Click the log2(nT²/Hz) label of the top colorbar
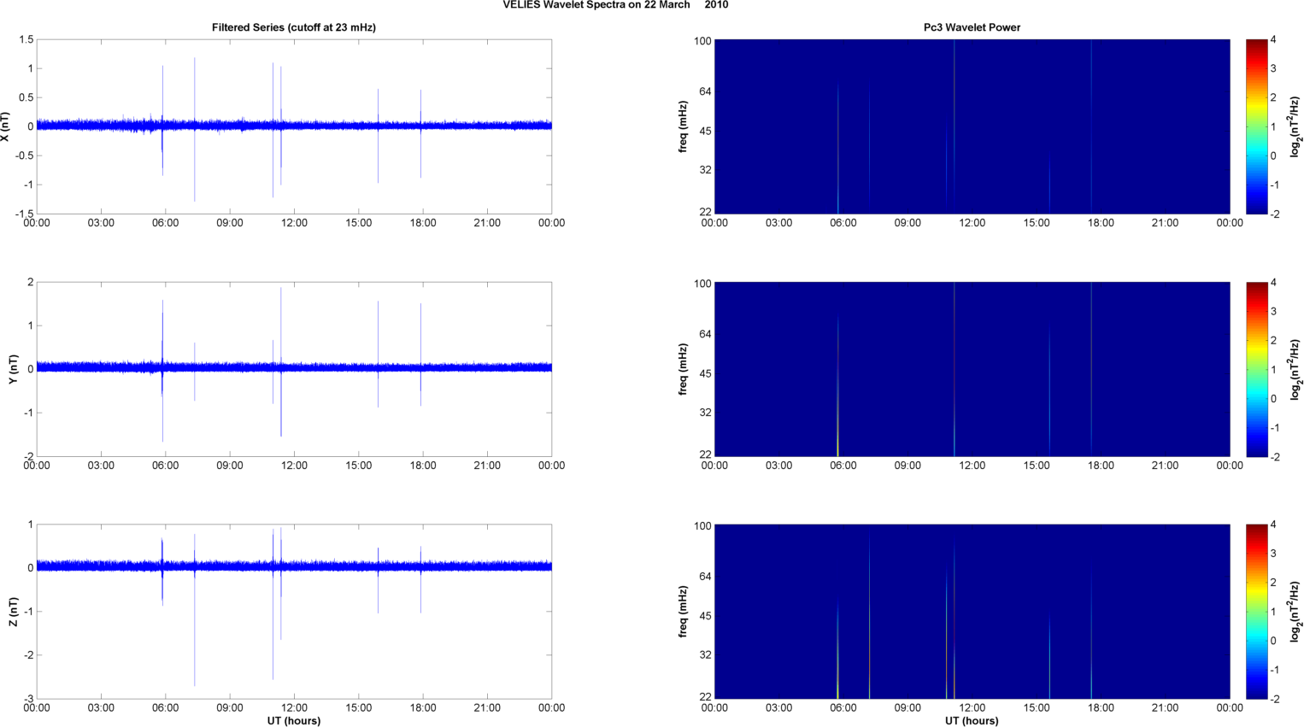This screenshot has height=727, width=1304. pyautogui.click(x=1295, y=126)
